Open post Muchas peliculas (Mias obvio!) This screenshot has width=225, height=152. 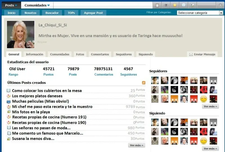coord(41,101)
